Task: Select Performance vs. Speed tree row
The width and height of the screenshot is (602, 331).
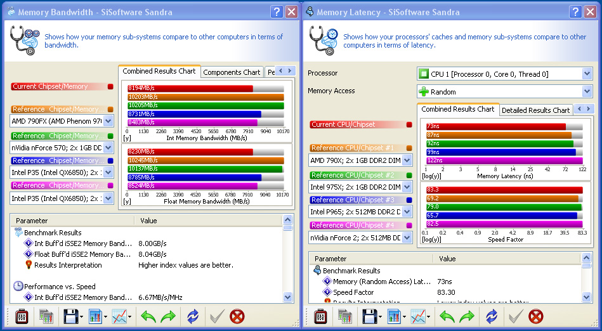Action: coord(60,287)
